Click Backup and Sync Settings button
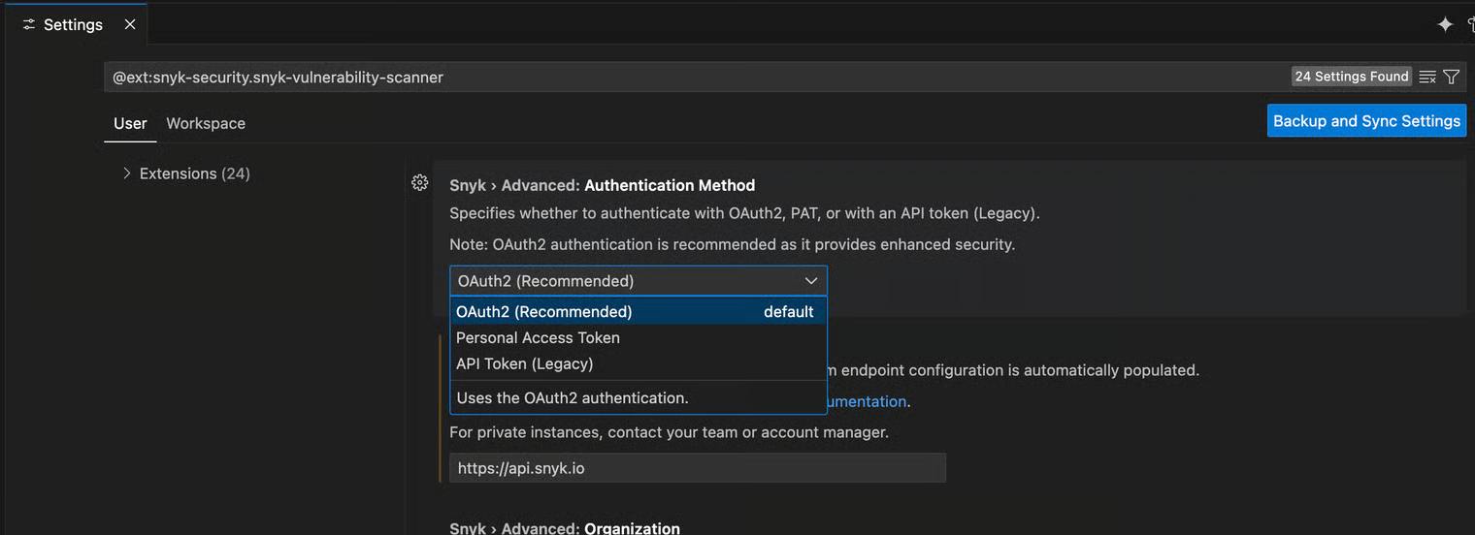Image resolution: width=1475 pixels, height=535 pixels. [x=1366, y=121]
